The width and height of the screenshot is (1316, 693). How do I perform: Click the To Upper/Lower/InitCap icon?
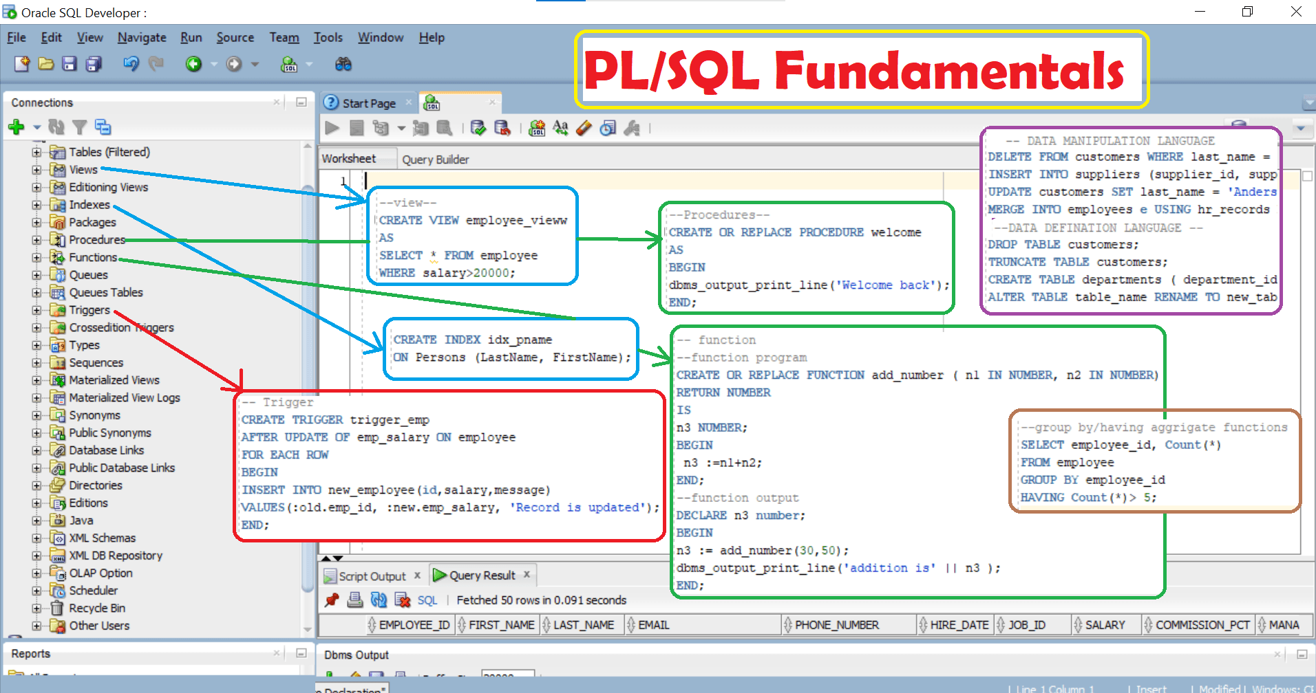pyautogui.click(x=560, y=128)
